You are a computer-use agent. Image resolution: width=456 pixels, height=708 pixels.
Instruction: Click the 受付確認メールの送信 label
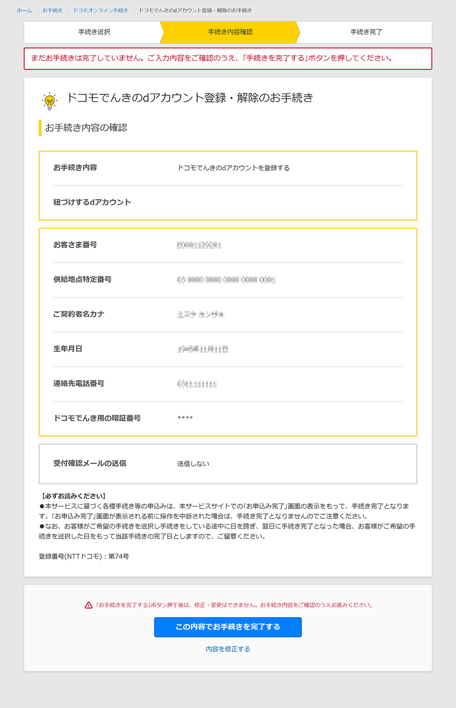(90, 464)
